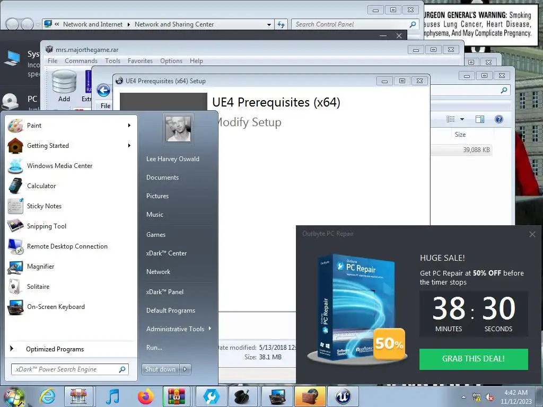Launch Getting Started from Start menu
This screenshot has width=543, height=407.
click(x=69, y=145)
